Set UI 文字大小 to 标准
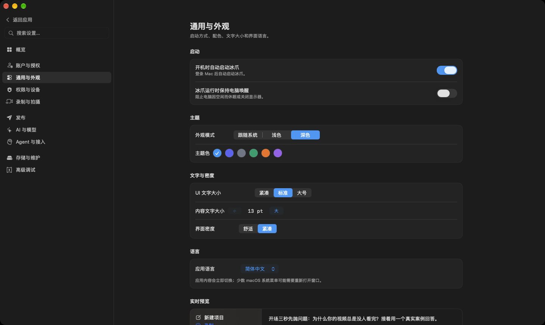Viewport: 545px width, 325px height. [283, 193]
